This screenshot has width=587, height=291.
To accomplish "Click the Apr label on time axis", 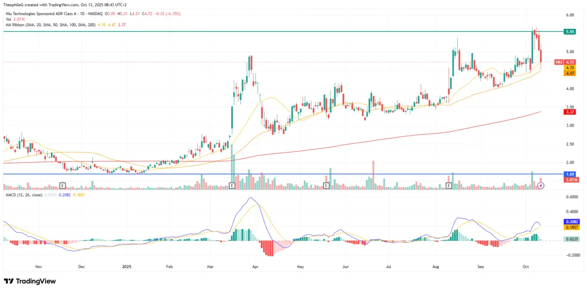I will 255,266.
